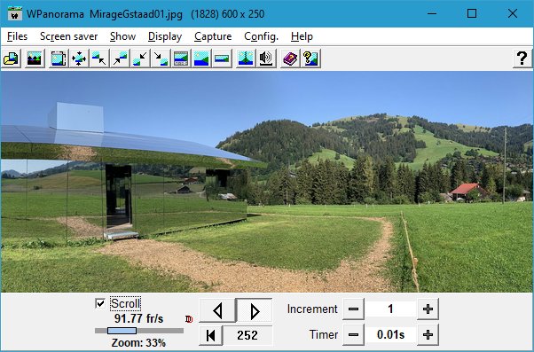This screenshot has height=352, width=534.
Task: Decrease Increment with the minus button
Action: (353, 309)
